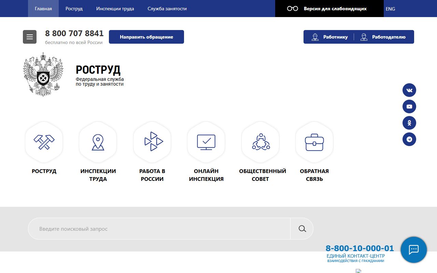The width and height of the screenshot is (437, 273).
Task: Select the Работнику button
Action: pos(329,37)
